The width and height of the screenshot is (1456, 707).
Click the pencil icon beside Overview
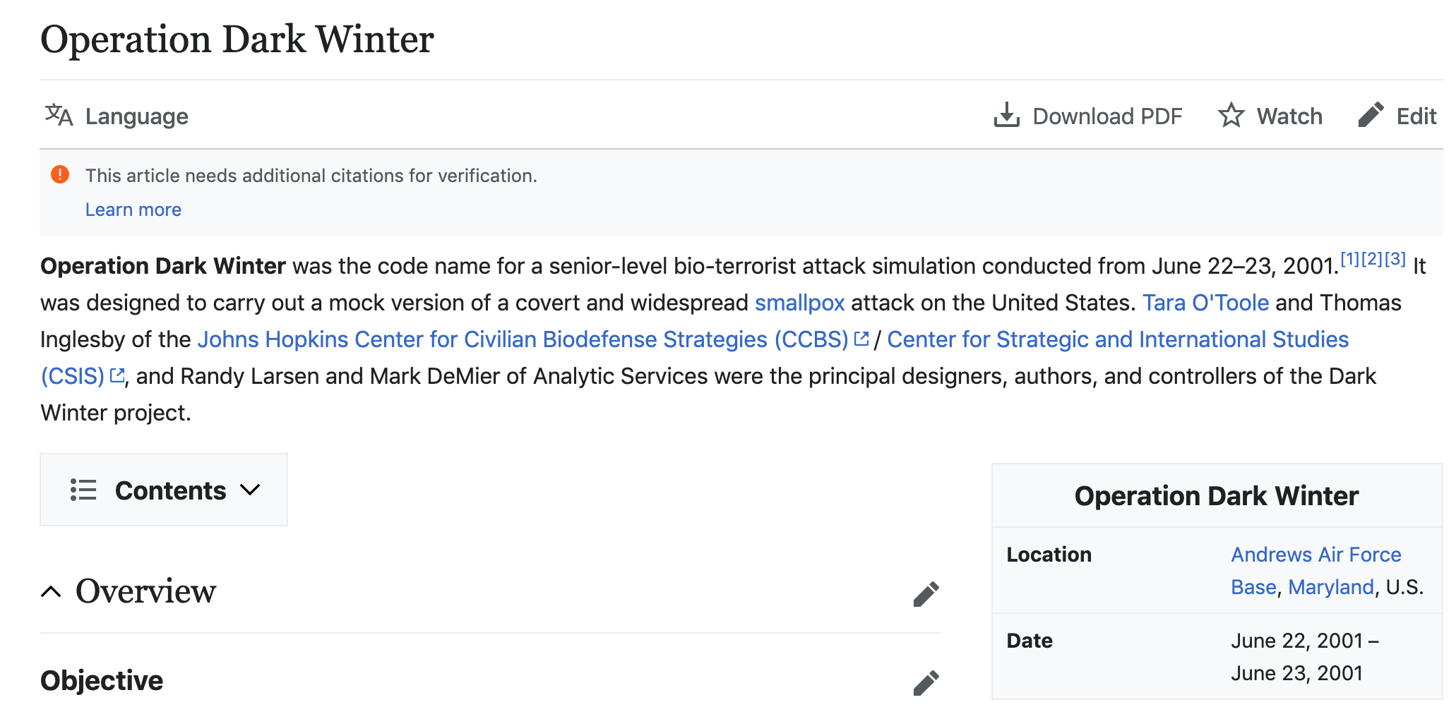pyautogui.click(x=926, y=594)
